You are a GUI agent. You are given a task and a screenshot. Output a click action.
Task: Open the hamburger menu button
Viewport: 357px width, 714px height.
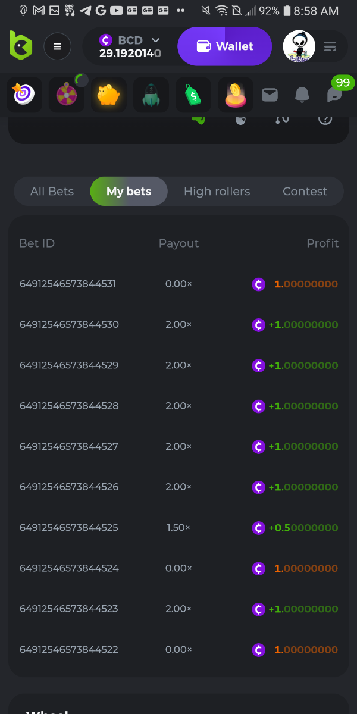(57, 46)
